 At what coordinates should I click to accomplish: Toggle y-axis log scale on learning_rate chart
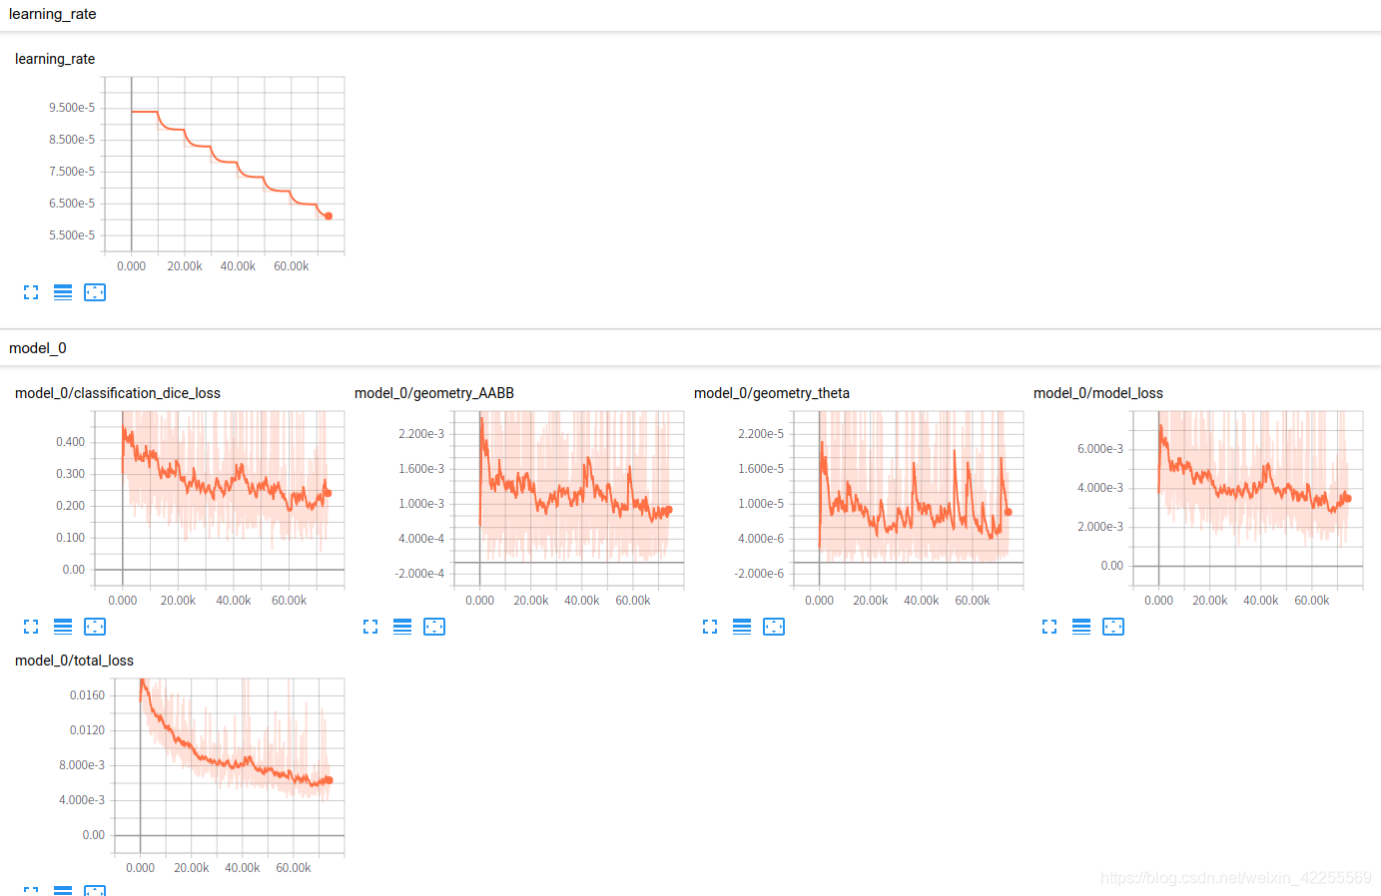(63, 292)
